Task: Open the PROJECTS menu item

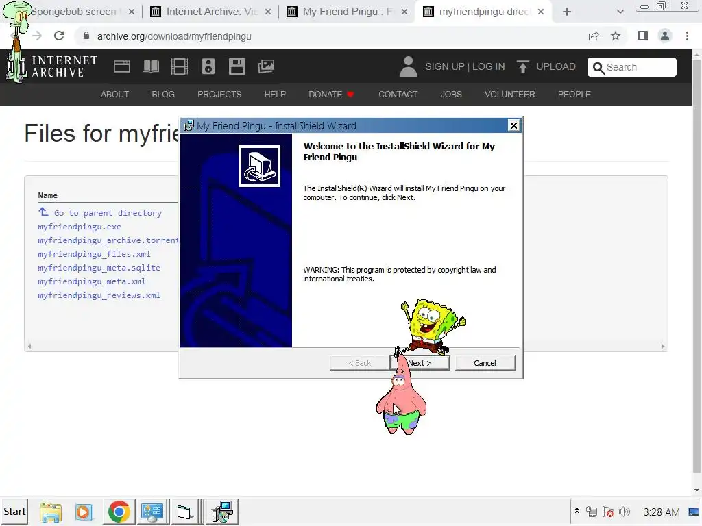Action: pos(219,95)
